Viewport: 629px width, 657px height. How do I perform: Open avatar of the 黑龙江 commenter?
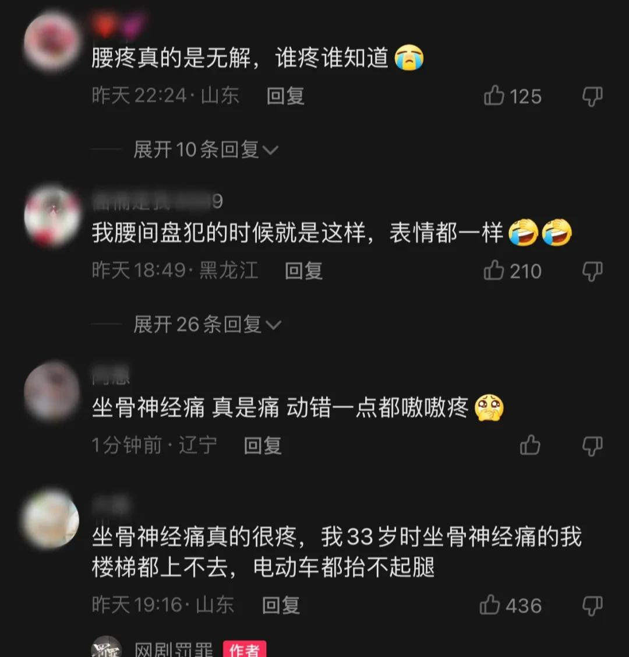click(51, 216)
